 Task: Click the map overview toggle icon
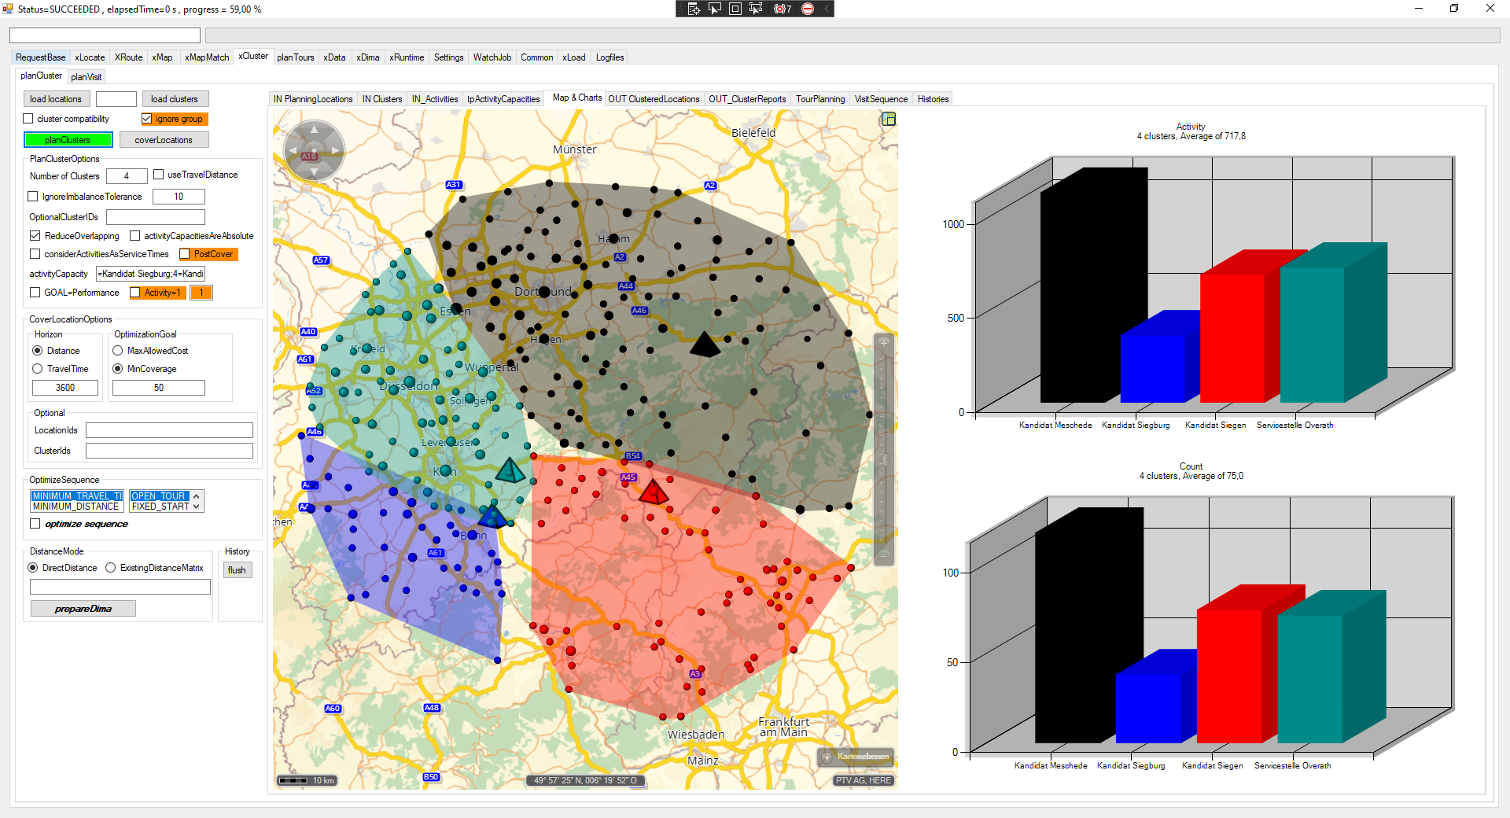889,119
